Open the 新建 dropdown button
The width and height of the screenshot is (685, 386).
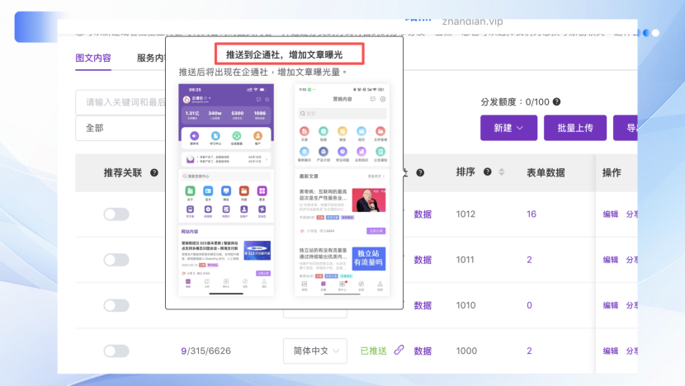pyautogui.click(x=508, y=128)
